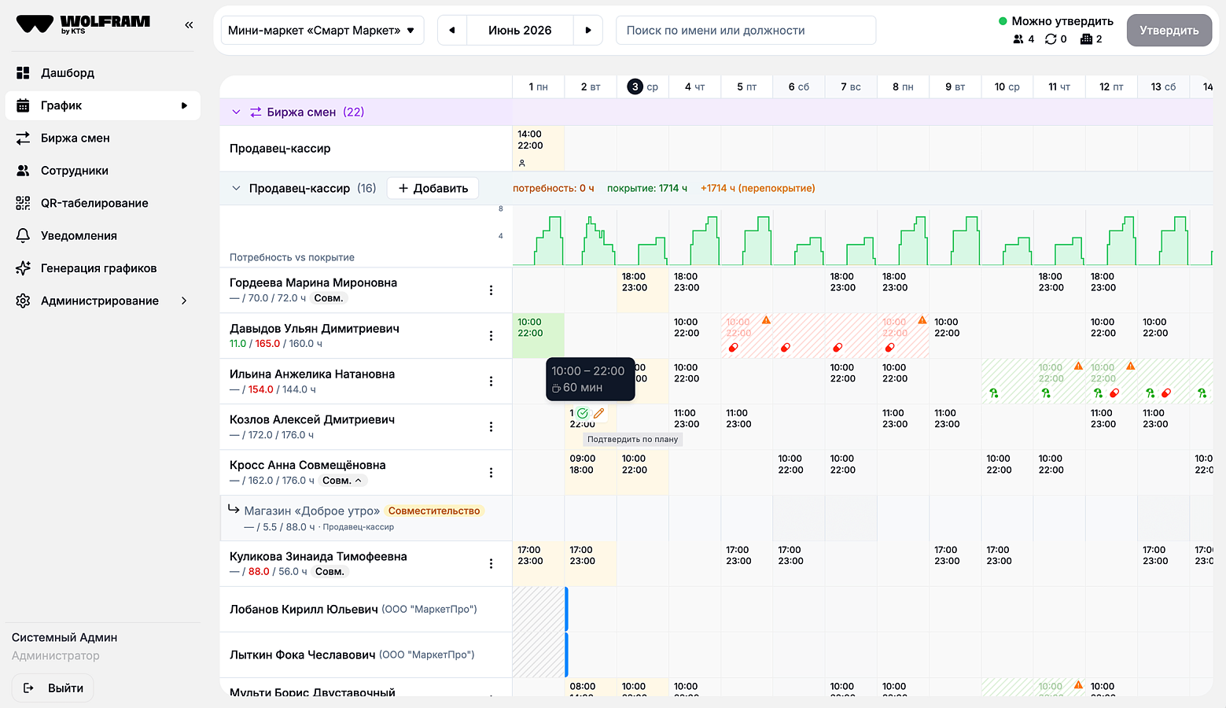Open row menu for Кросс Анна Совмещёновна

[x=491, y=473]
